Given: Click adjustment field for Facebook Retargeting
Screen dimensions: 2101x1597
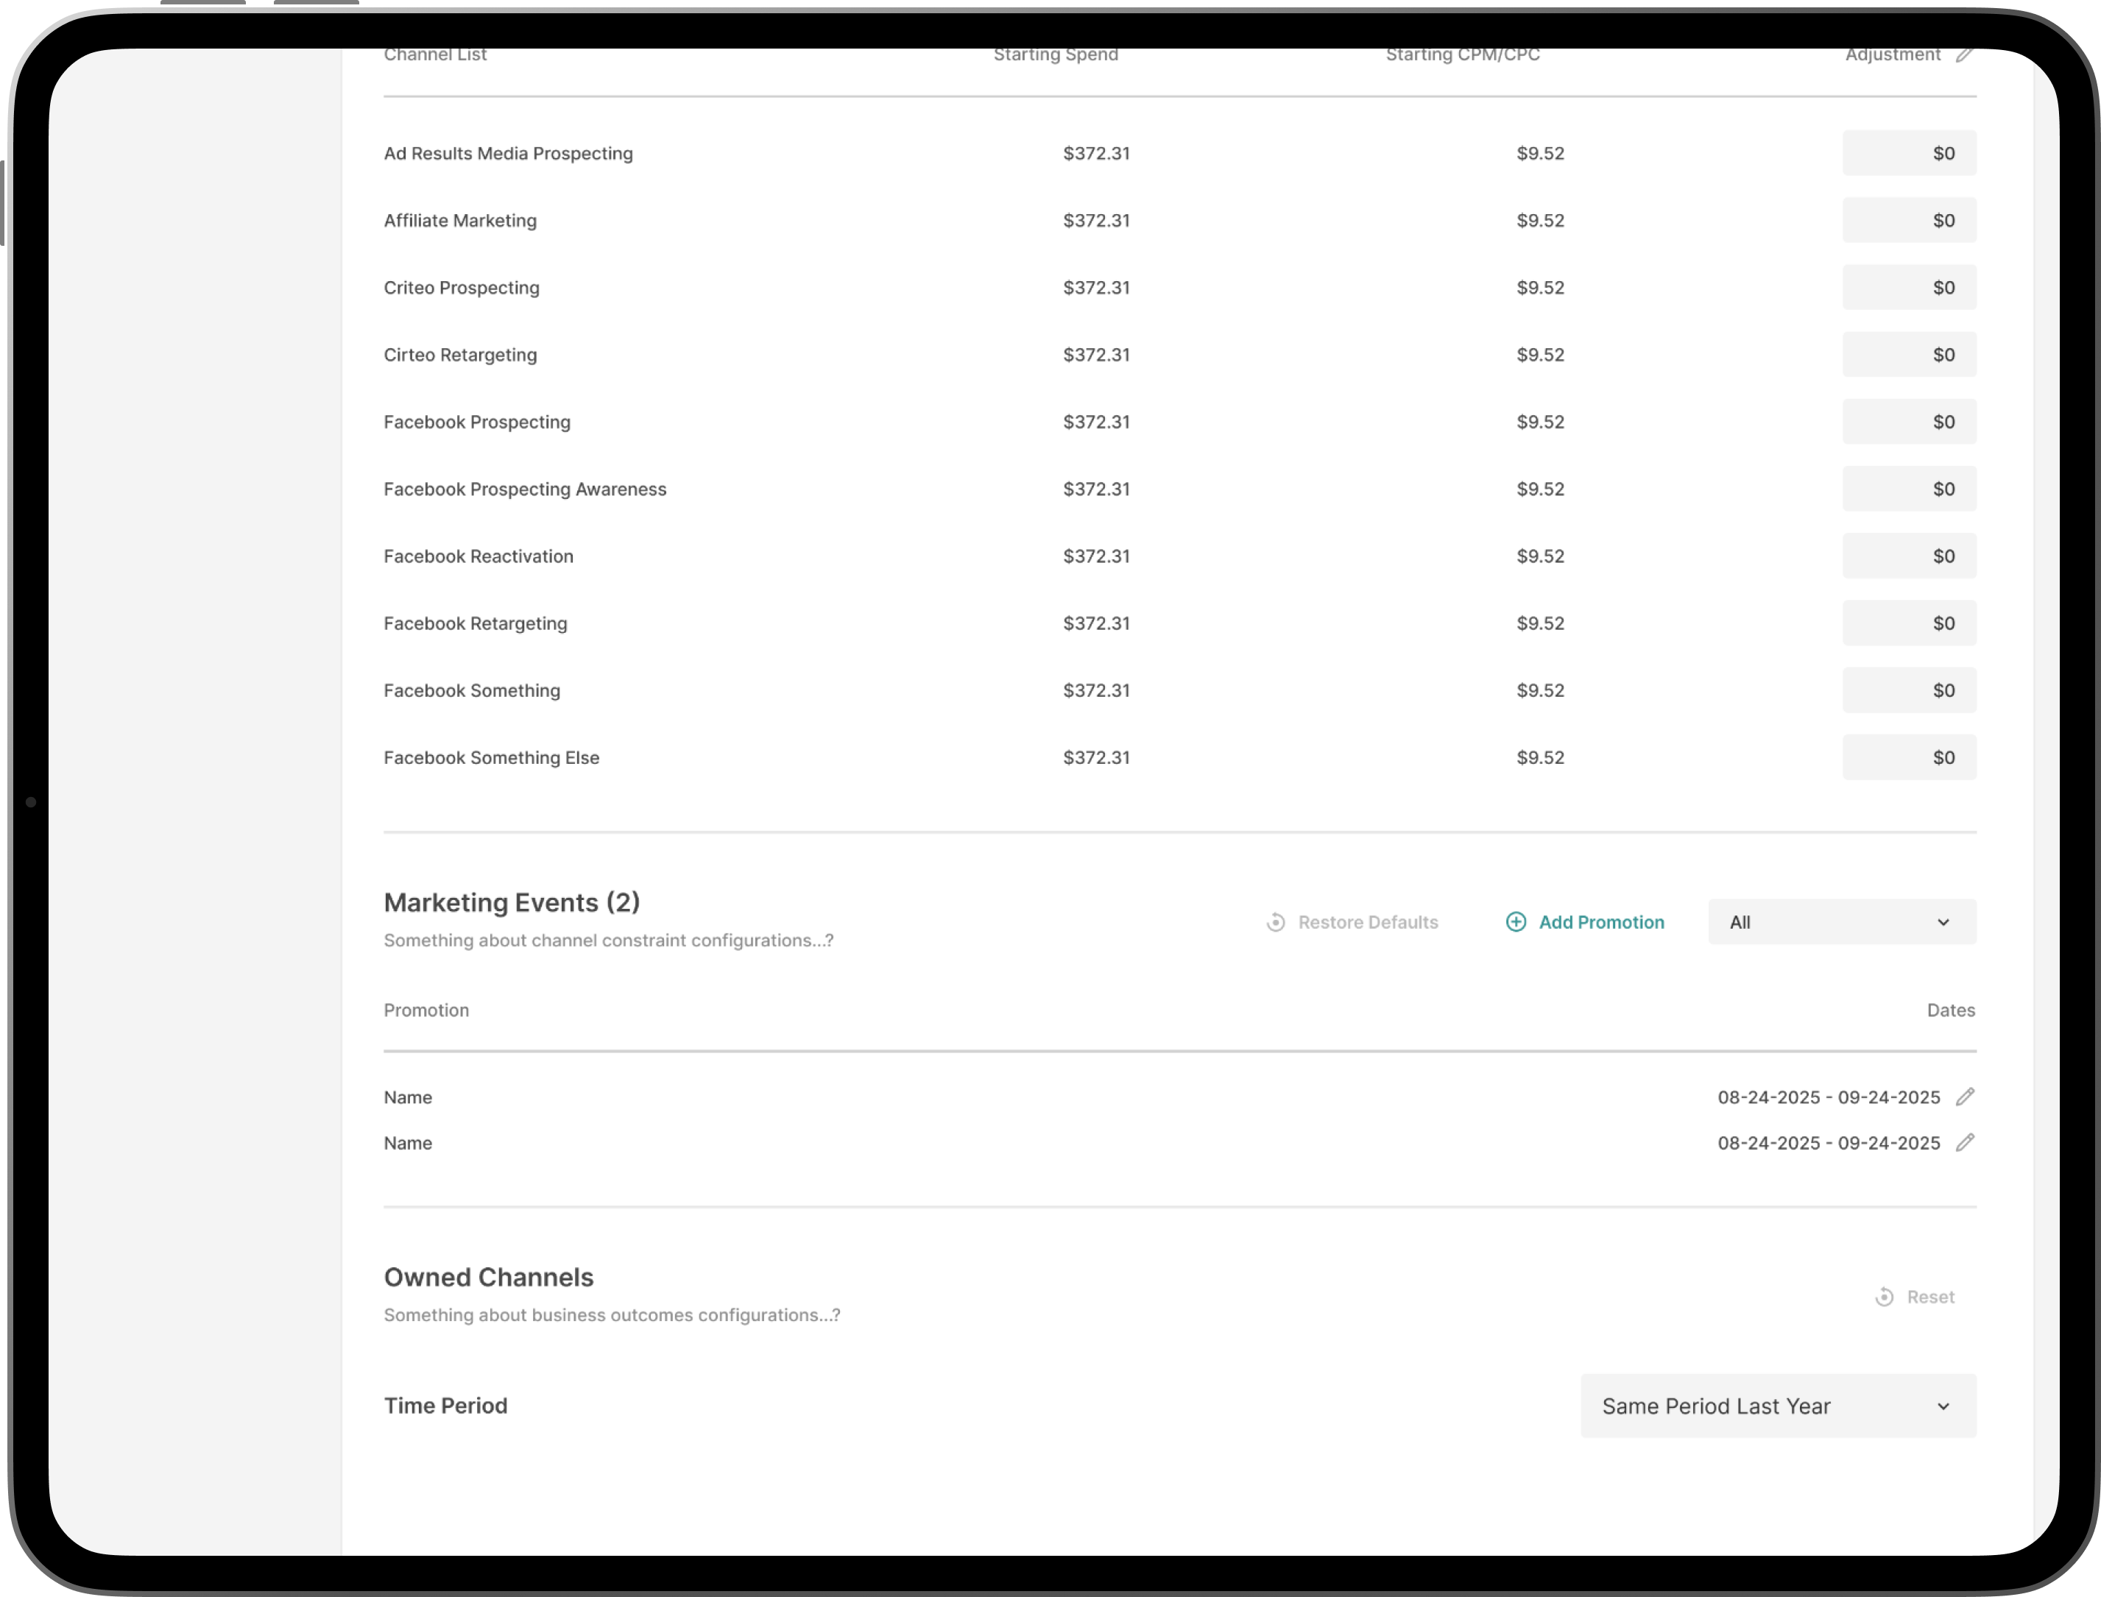Looking at the screenshot, I should 1909,623.
